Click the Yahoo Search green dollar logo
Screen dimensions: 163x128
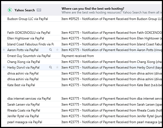click(x=10, y=10)
